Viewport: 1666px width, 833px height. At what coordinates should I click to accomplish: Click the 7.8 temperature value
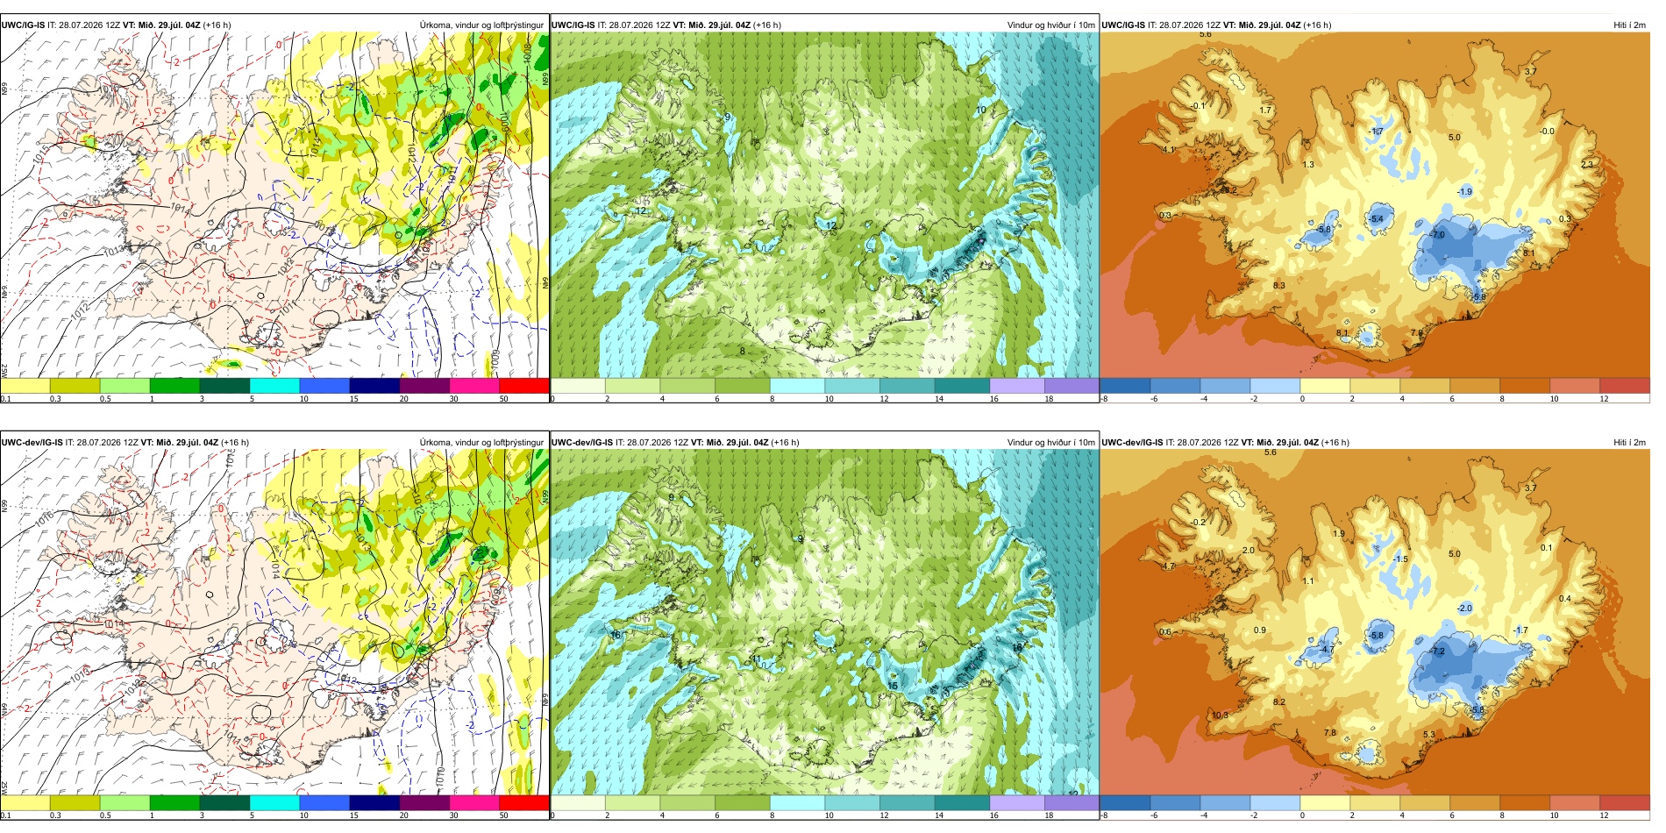pyautogui.click(x=1330, y=733)
